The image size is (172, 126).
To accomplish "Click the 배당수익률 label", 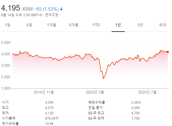I will click(97, 102).
